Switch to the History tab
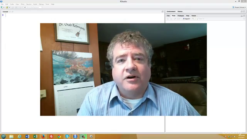 point(180,12)
